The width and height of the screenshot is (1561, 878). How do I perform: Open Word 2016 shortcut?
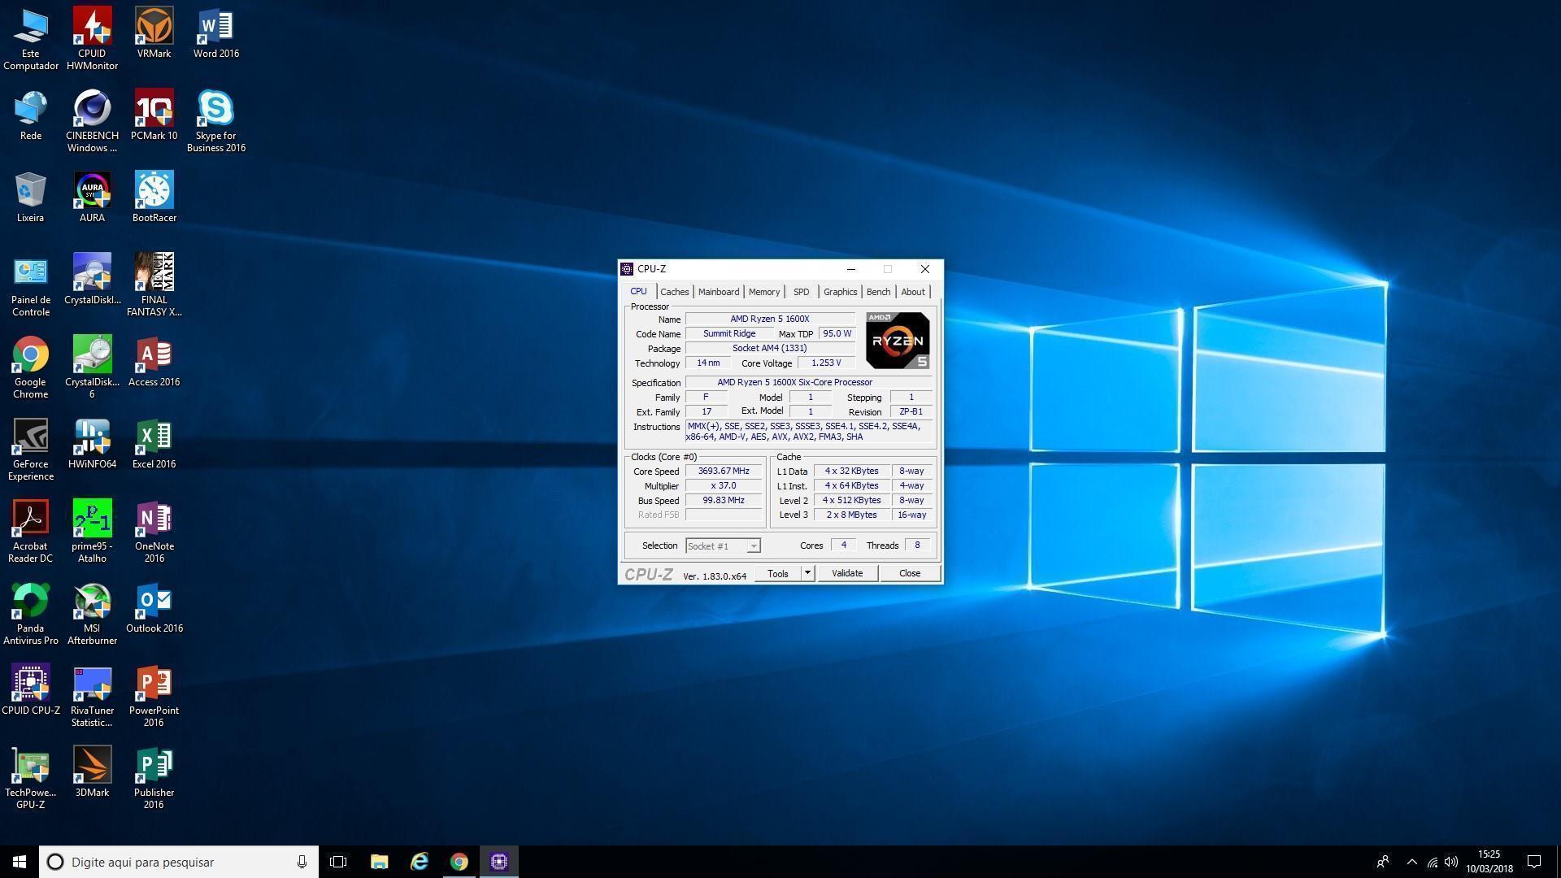(215, 33)
